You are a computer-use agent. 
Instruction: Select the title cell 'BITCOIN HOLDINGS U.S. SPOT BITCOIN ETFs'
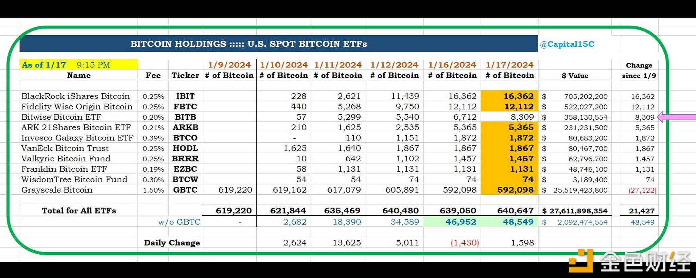point(279,44)
